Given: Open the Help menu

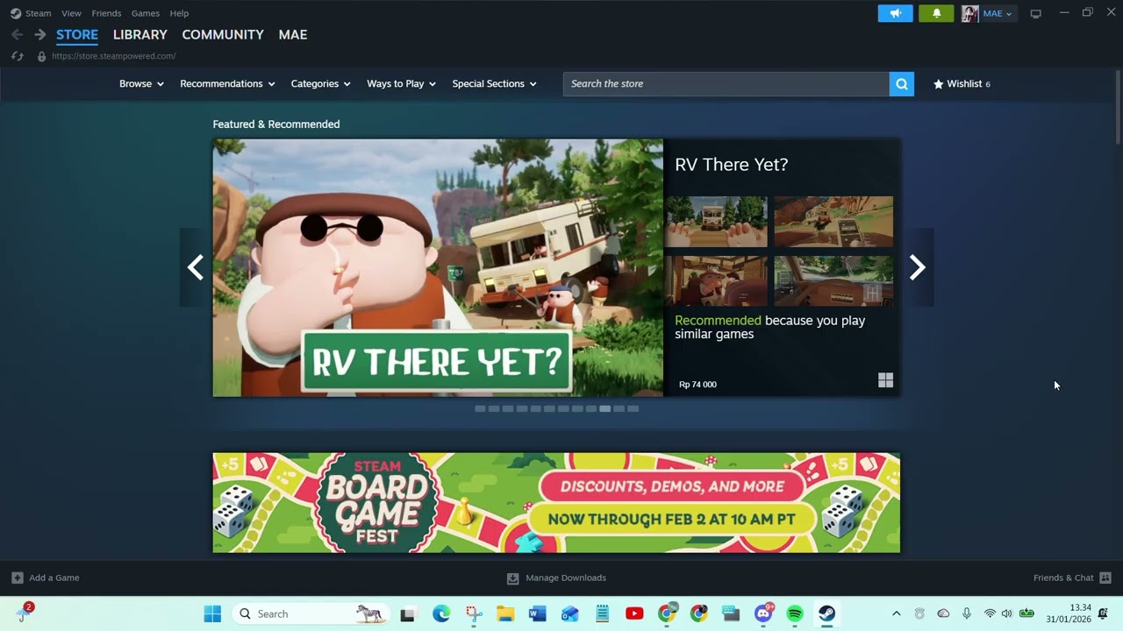Looking at the screenshot, I should point(179,13).
